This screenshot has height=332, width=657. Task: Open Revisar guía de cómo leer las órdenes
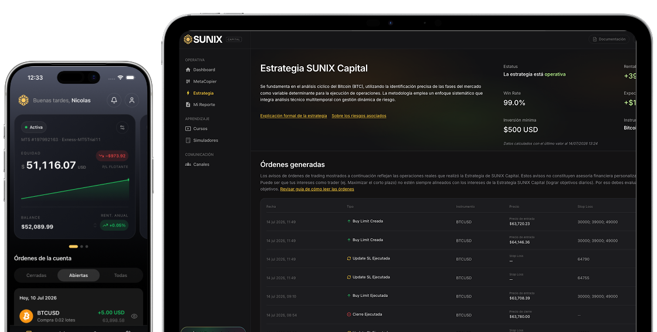click(317, 189)
